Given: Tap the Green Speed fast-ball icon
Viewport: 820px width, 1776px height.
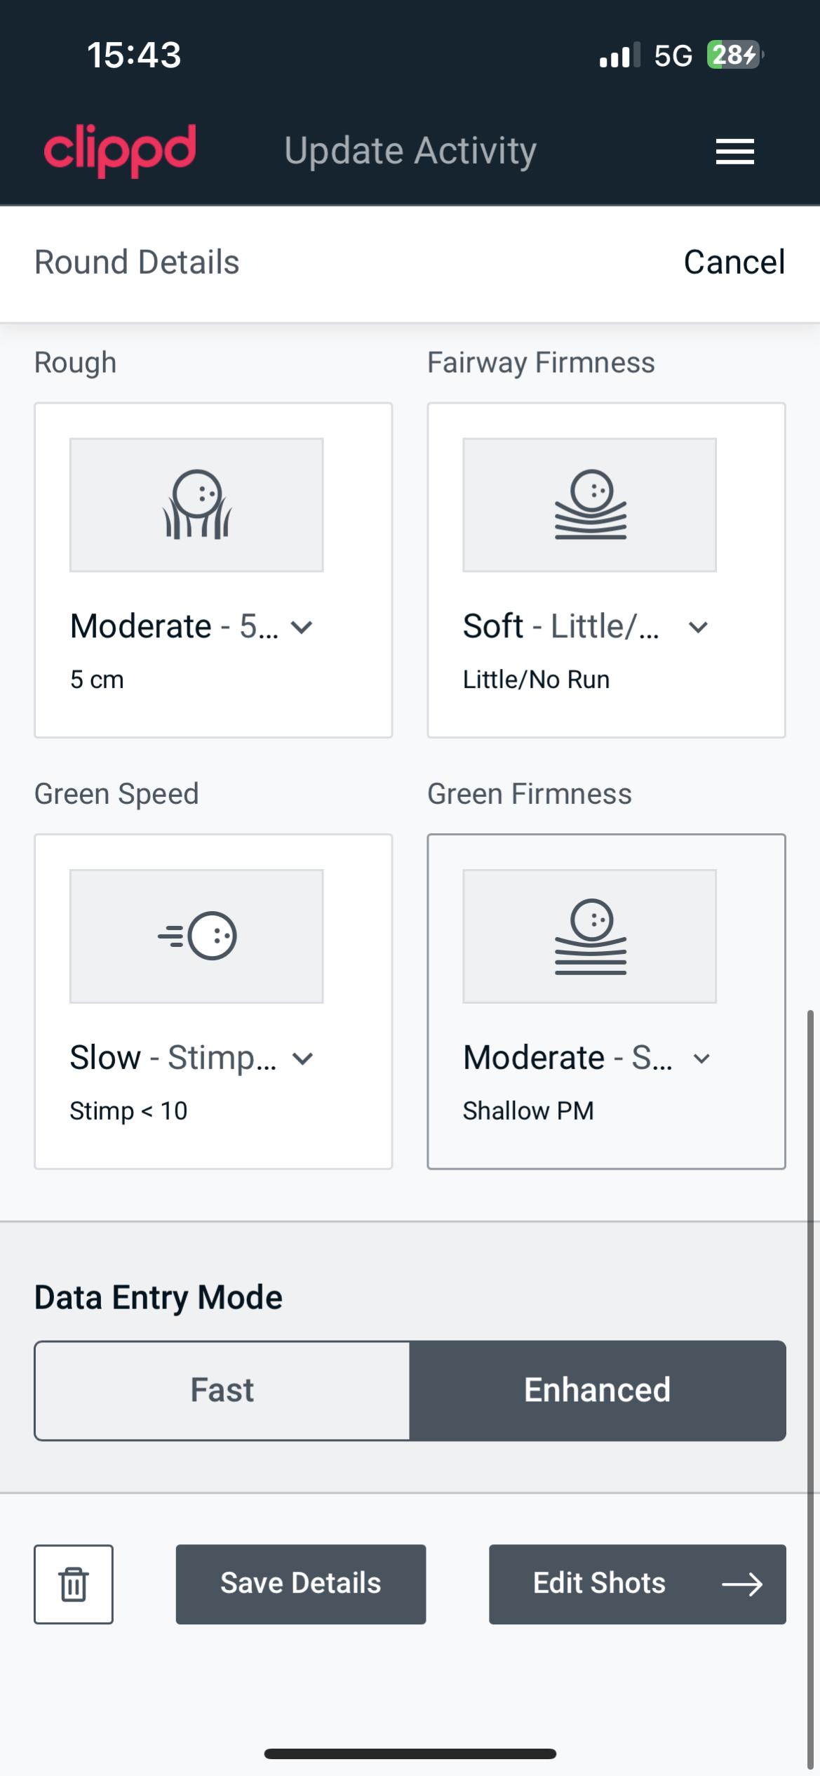Looking at the screenshot, I should 196,936.
